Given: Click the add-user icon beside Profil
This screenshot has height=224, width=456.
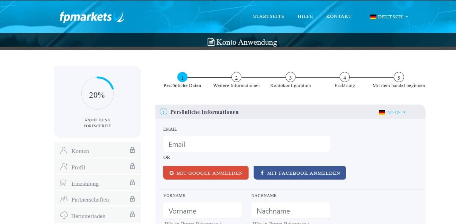Looking at the screenshot, I should pos(64,166).
